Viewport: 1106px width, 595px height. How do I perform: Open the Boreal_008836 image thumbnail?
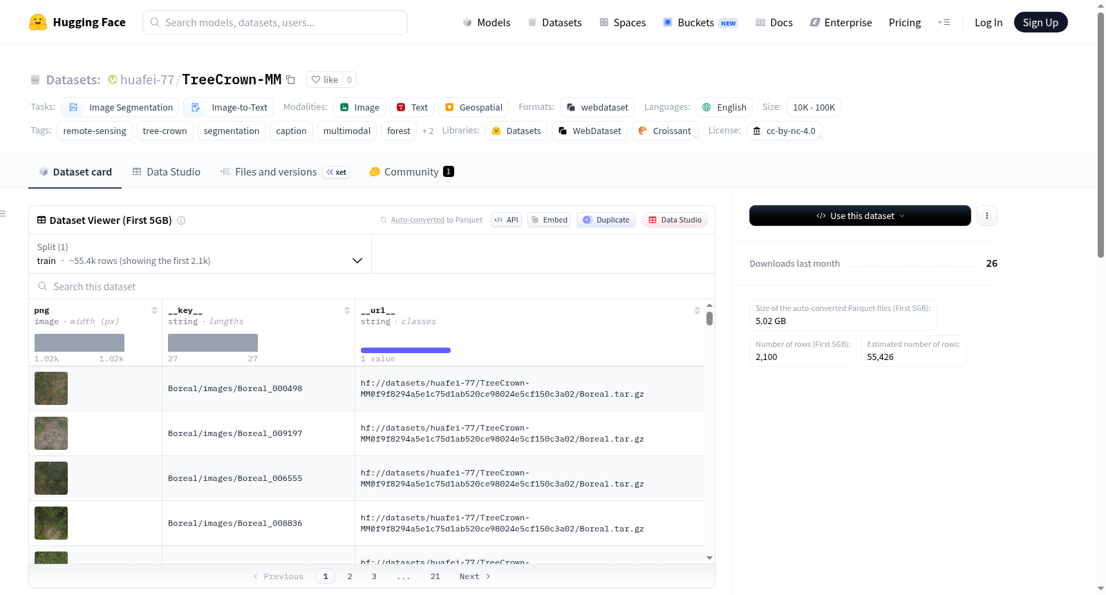tap(51, 523)
